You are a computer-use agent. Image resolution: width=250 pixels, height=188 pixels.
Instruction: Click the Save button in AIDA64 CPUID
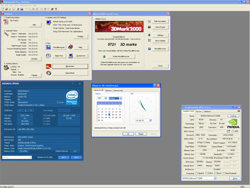pos(64,157)
